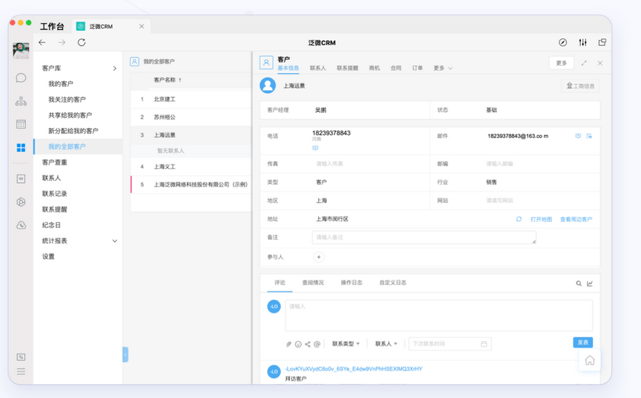Click the 发表 button to post comment
This screenshot has width=641, height=398.
point(582,343)
